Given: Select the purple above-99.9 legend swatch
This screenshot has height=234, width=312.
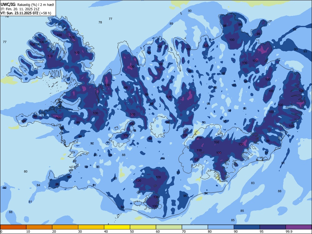Looking at the screenshot, I should pyautogui.click(x=299, y=227).
